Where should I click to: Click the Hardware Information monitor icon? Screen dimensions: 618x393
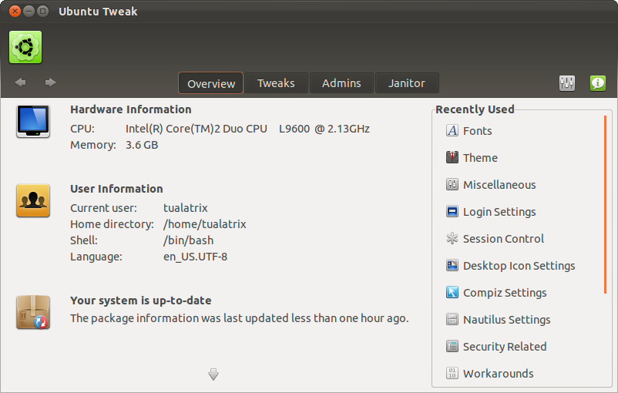(x=33, y=122)
